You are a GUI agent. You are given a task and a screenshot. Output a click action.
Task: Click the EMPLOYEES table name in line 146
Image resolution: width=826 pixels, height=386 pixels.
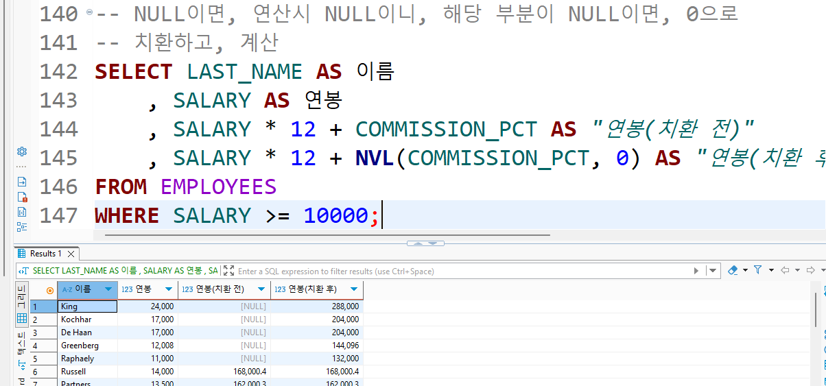(x=218, y=186)
